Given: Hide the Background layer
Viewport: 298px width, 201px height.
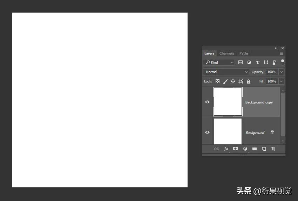Looking at the screenshot, I should click(x=207, y=132).
